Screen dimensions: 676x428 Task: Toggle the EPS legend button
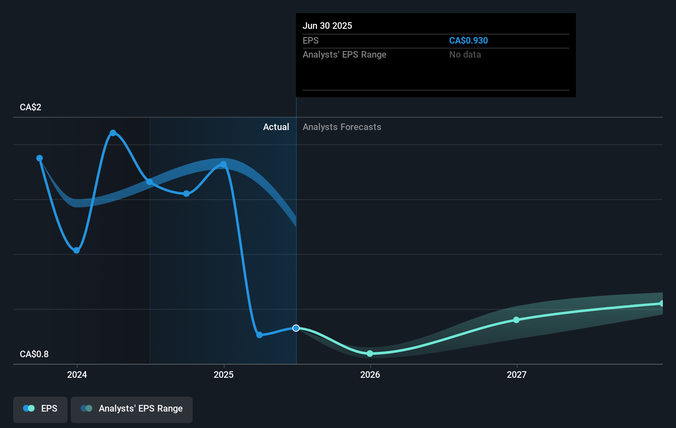click(x=40, y=409)
